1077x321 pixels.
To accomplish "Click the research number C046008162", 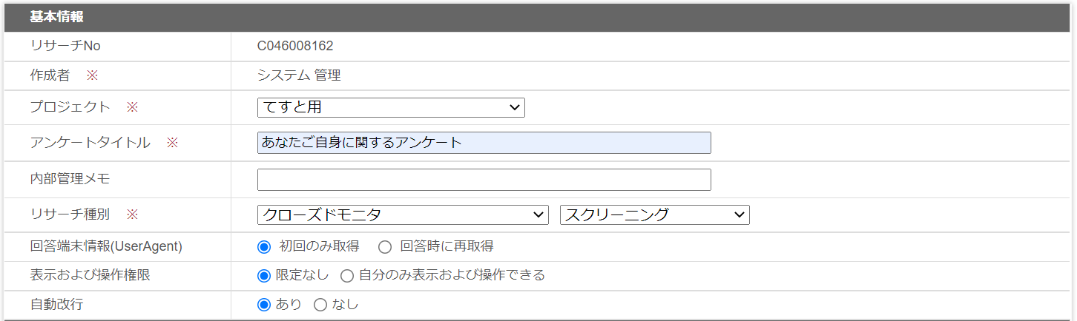I will (295, 46).
